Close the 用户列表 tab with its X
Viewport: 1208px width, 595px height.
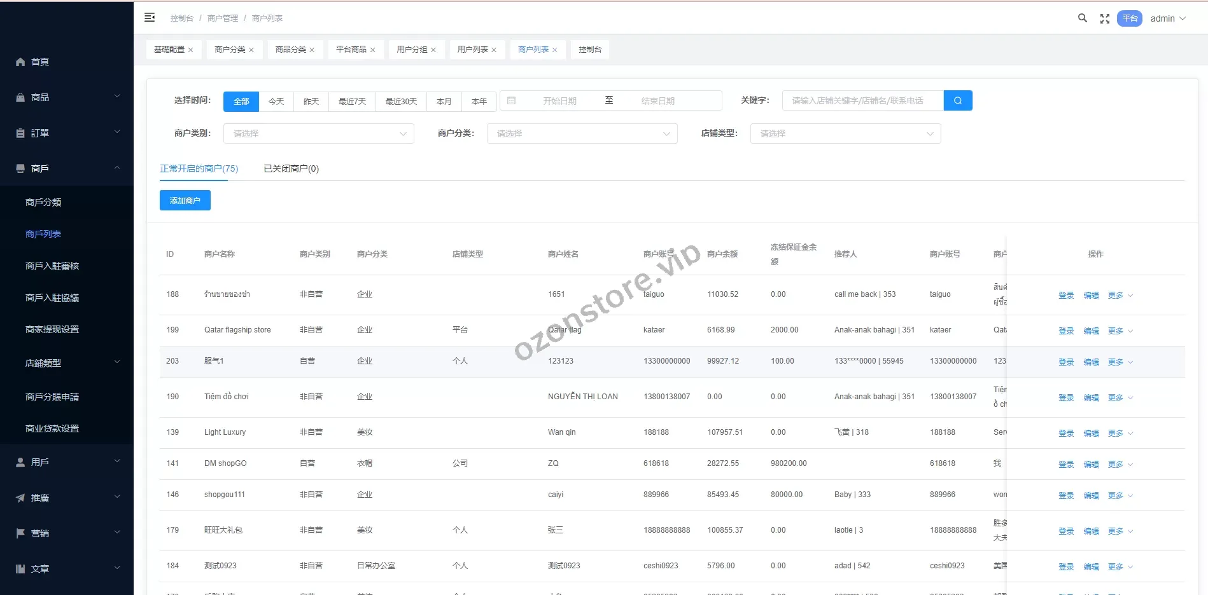pos(494,50)
